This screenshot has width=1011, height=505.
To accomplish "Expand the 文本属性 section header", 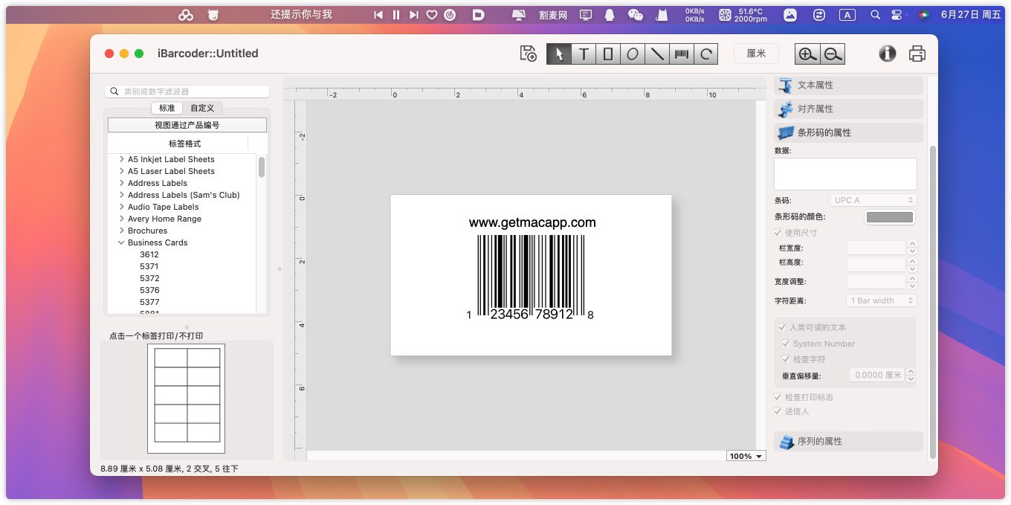I will (x=849, y=86).
